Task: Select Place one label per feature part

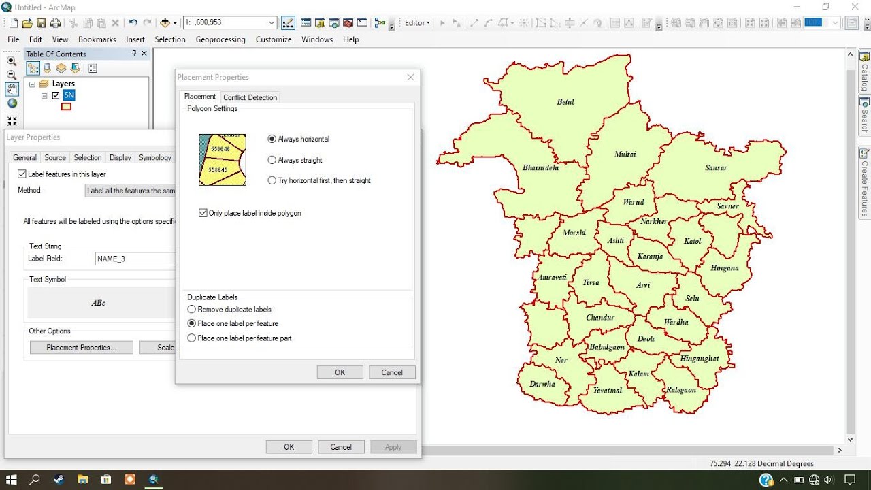Action: 192,338
